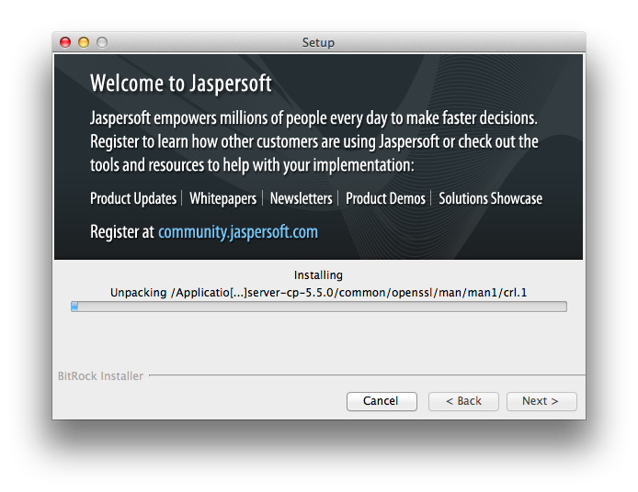Proceed with the Next > button
This screenshot has width=638, height=492.
(541, 401)
